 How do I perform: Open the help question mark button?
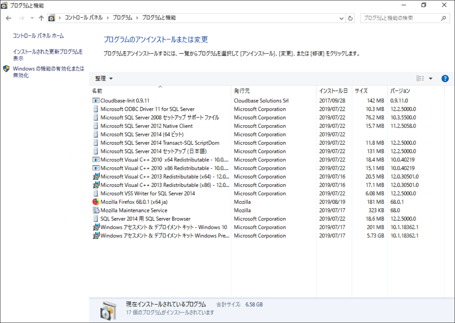point(445,79)
